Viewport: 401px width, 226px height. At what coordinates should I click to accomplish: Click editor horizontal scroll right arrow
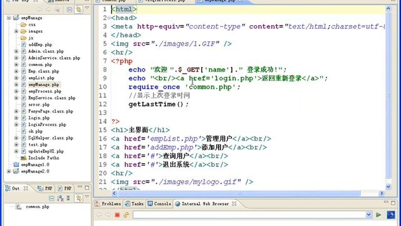click(382, 193)
